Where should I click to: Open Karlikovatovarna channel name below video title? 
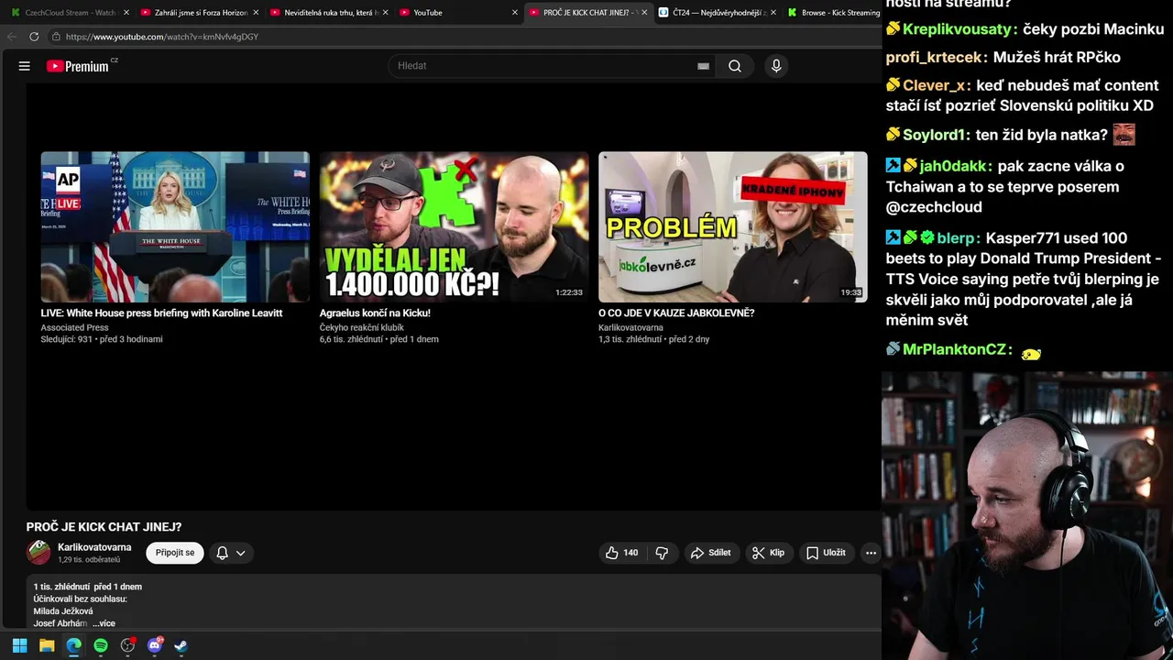pyautogui.click(x=94, y=547)
